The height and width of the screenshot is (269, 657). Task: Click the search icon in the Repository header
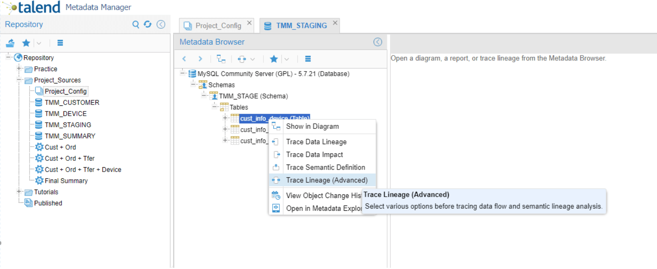(x=136, y=25)
